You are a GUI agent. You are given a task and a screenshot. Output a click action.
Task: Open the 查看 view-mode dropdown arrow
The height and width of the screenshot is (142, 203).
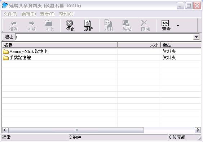[x=178, y=26]
